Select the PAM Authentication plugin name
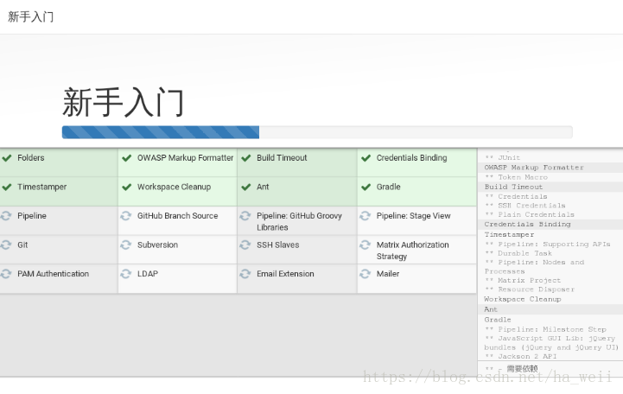Screen dimensions: 623x394 tap(54, 274)
